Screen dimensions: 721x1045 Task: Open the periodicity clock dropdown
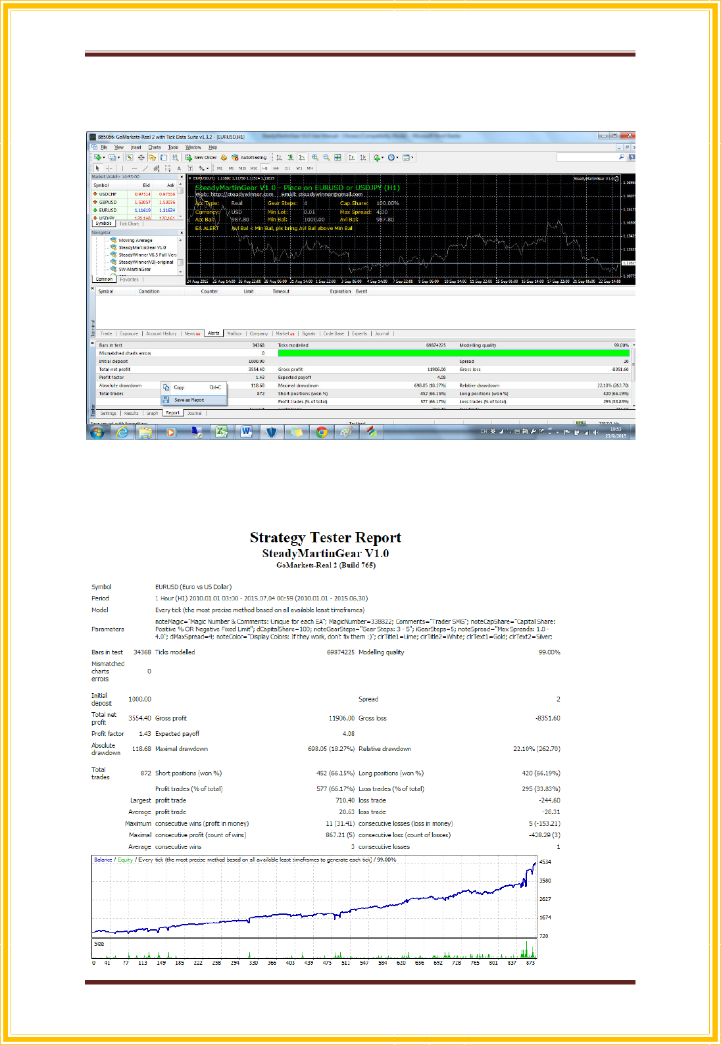394,157
